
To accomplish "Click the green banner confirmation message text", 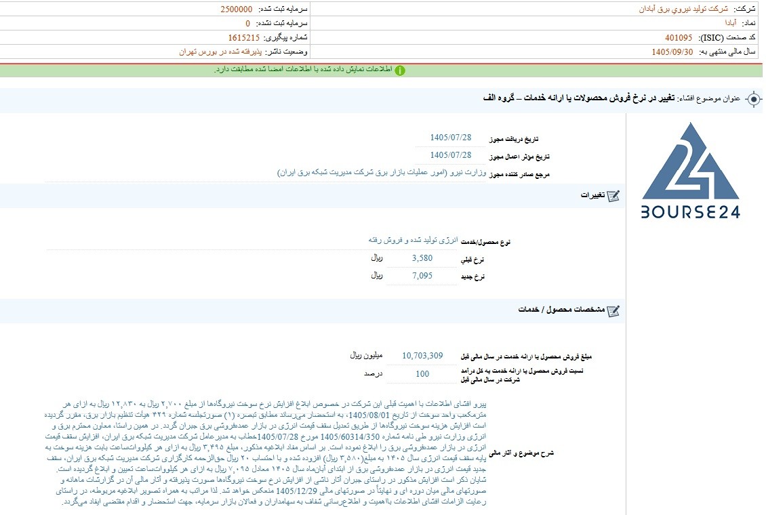I will (x=303, y=70).
